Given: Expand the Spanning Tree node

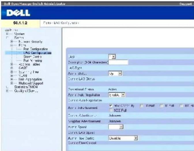Looking at the screenshot, I should tap(12, 72).
